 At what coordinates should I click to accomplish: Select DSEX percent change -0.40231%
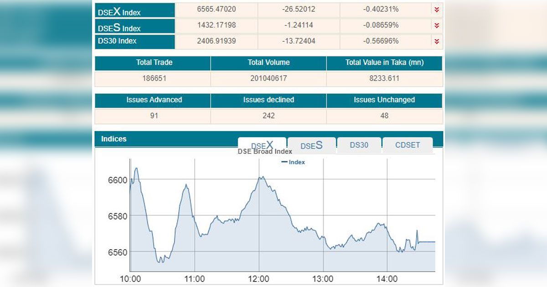click(381, 9)
